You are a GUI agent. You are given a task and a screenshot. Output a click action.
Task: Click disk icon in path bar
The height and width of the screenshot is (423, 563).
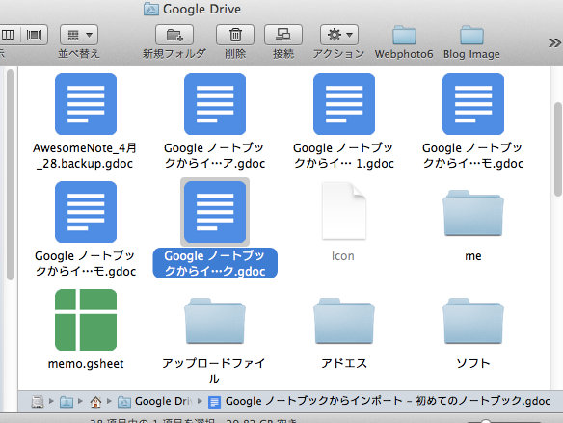38,402
